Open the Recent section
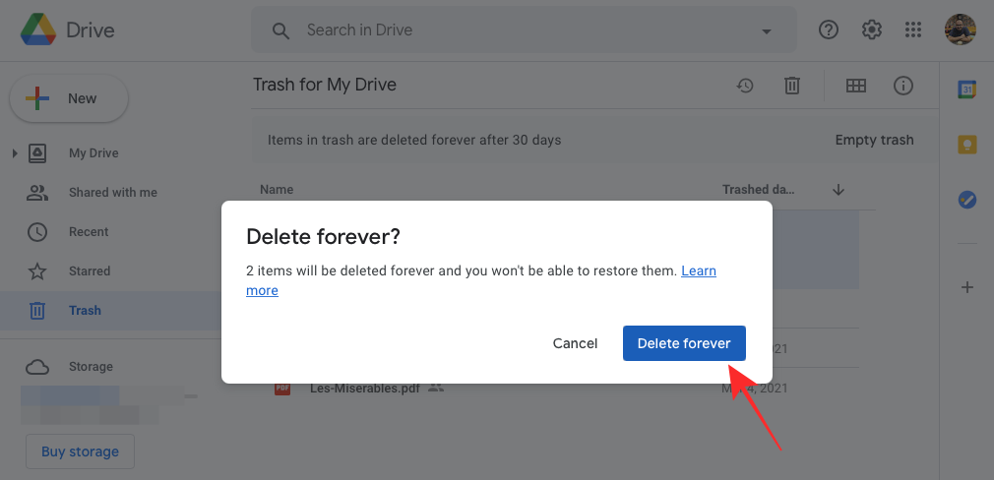The height and width of the screenshot is (480, 994). click(89, 232)
